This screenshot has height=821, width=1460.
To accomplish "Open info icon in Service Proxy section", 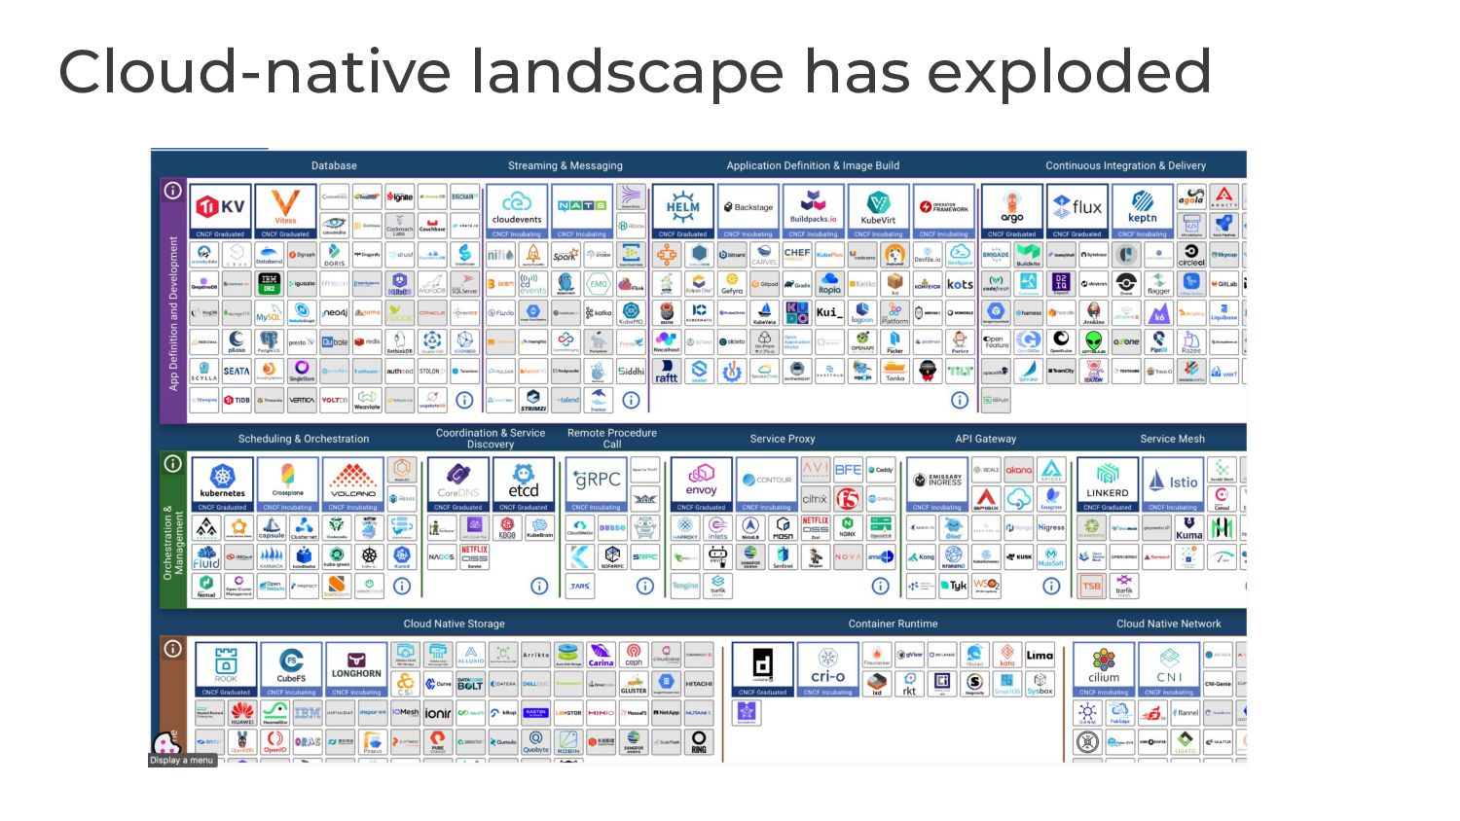I will click(880, 586).
